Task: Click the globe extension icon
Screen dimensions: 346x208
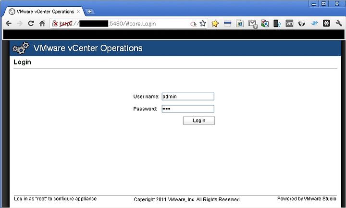Action: tap(302, 24)
